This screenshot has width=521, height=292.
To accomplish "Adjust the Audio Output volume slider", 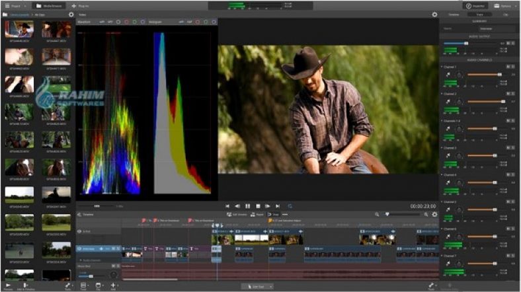I will pyautogui.click(x=466, y=44).
